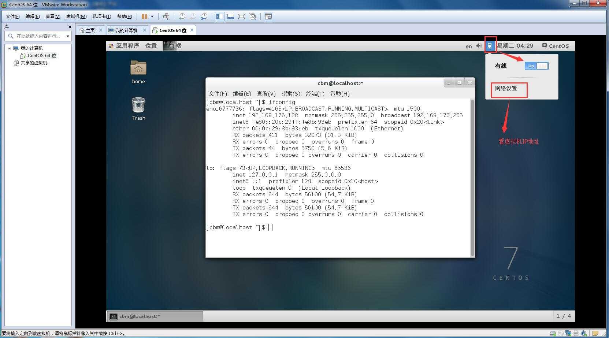The width and height of the screenshot is (609, 338).
Task: Revert to the previous snapshot
Action: pyautogui.click(x=193, y=16)
